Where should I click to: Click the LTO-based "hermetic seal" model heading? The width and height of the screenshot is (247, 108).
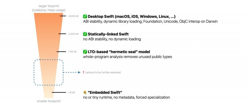[119, 52]
